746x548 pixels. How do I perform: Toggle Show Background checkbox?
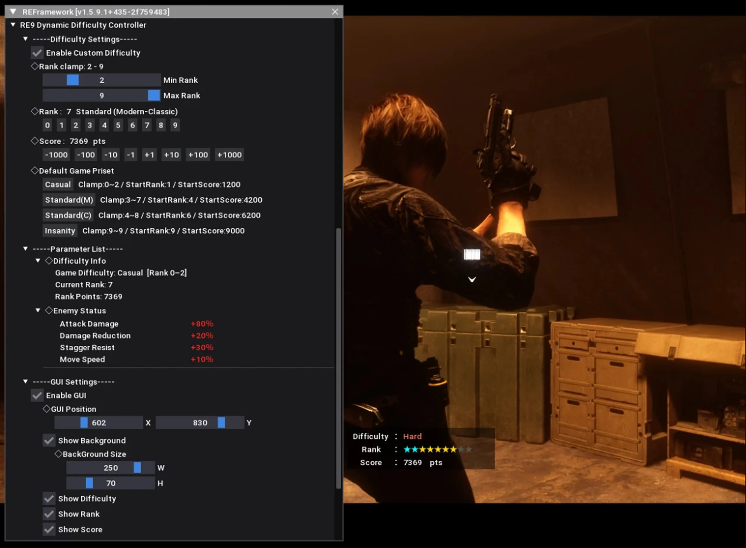pos(49,440)
